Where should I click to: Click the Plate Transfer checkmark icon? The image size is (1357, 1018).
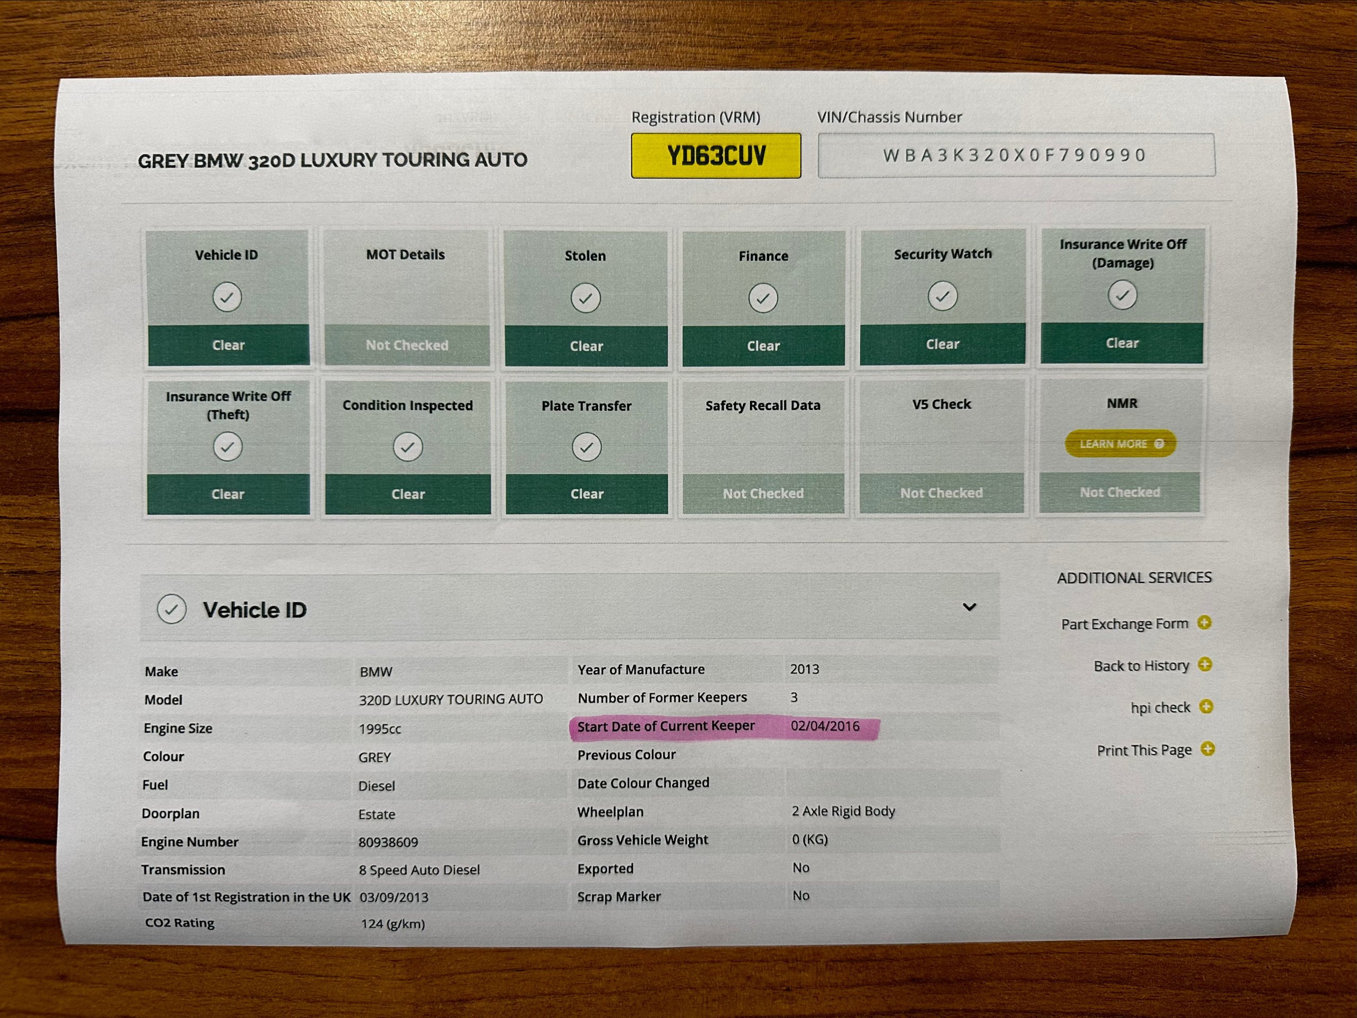(x=586, y=447)
